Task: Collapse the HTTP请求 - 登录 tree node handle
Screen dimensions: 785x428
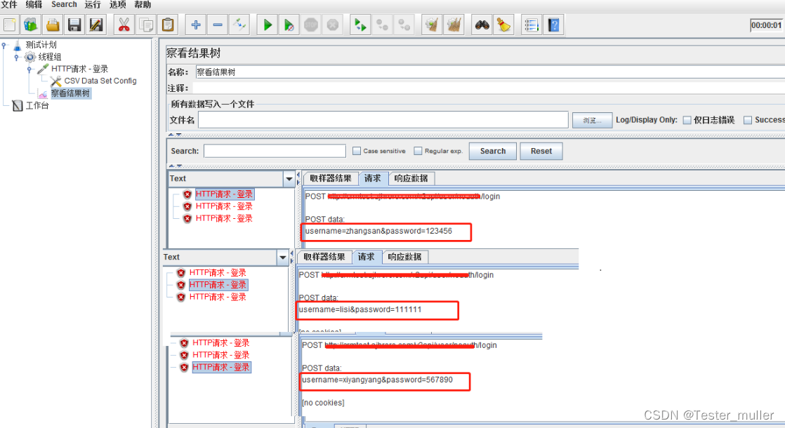Action: 29,69
